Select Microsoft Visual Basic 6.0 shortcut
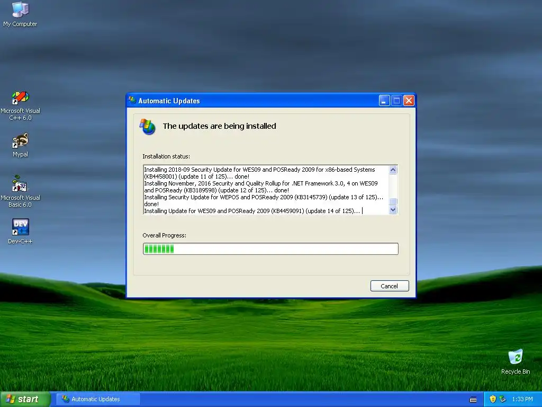 [20, 191]
